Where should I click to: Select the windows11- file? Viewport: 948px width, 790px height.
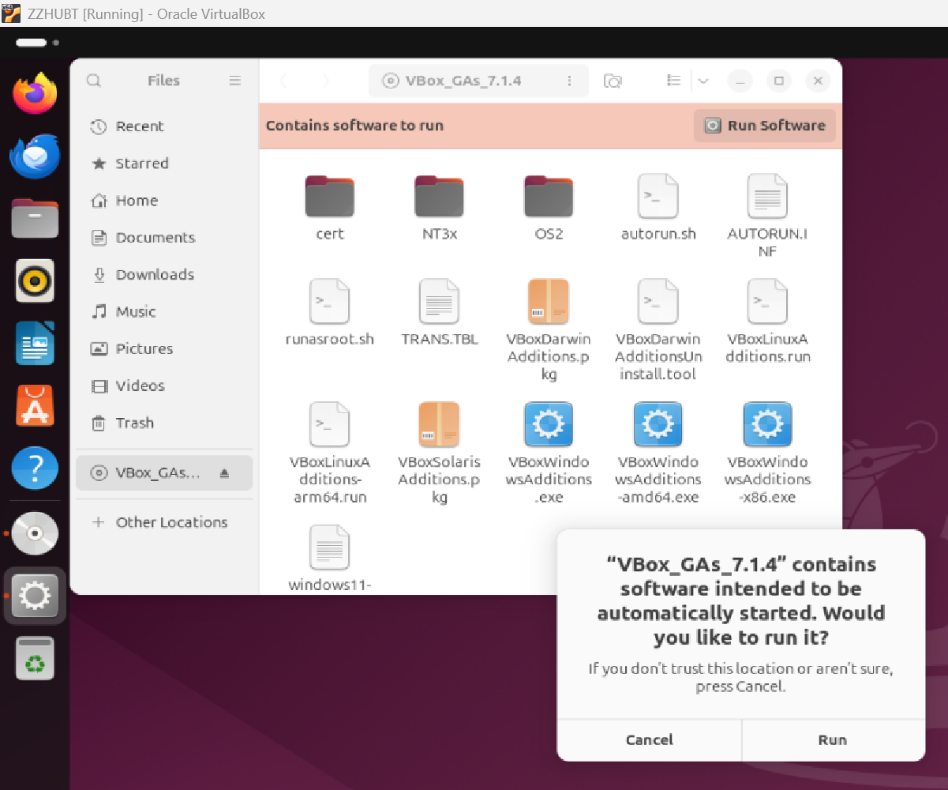pos(330,559)
